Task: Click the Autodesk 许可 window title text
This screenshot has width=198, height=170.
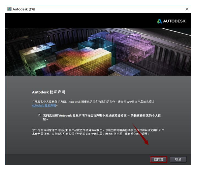Action: coord(24,9)
